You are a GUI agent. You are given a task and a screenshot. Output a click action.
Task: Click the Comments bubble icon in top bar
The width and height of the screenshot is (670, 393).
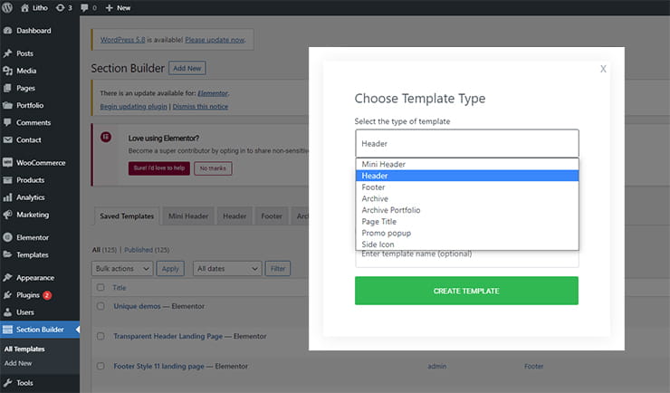coord(84,7)
